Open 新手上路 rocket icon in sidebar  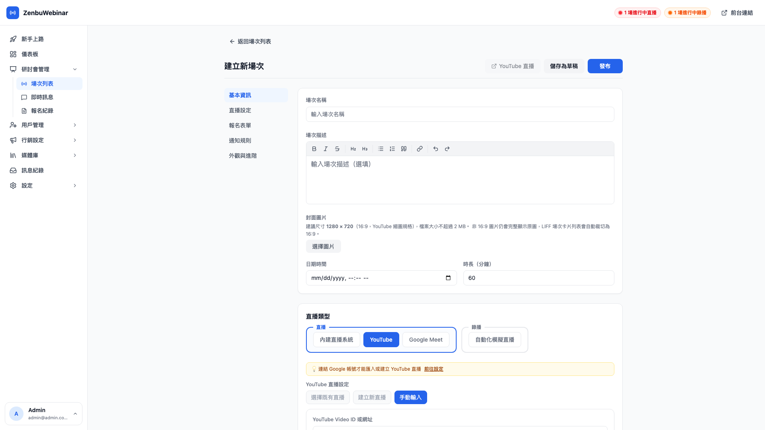13,39
